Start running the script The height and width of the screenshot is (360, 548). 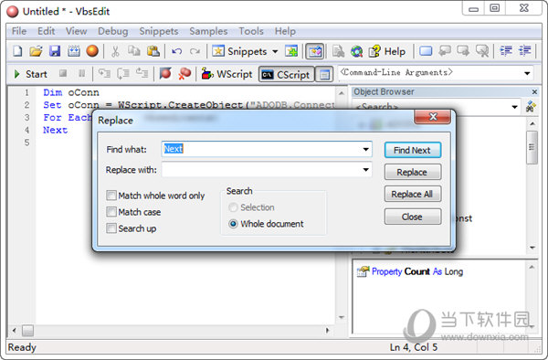[31, 74]
